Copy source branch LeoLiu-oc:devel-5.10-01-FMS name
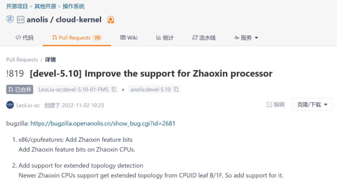 point(114,89)
